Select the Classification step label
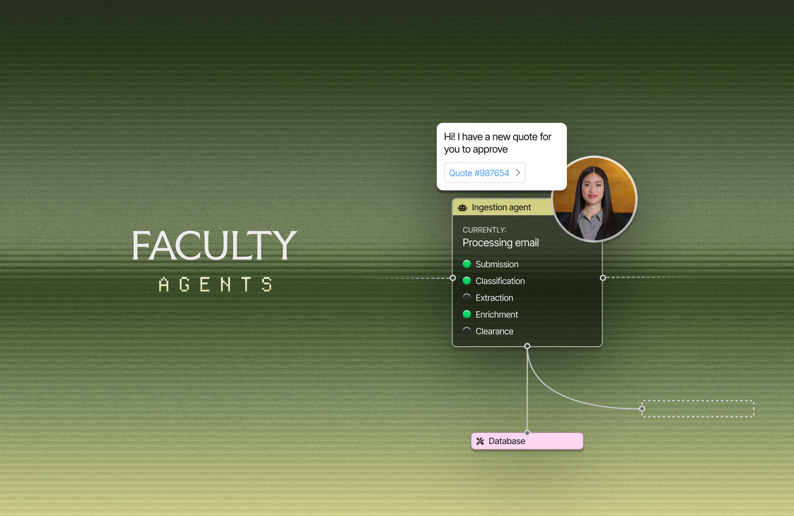794x516 pixels. click(500, 281)
